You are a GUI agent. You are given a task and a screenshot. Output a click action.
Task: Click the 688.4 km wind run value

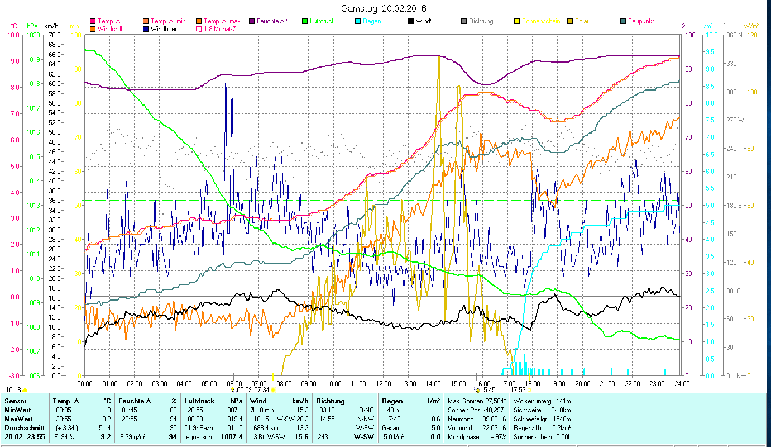coord(265,427)
